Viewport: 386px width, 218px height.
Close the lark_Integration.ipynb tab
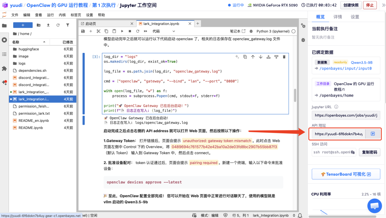[190, 24]
